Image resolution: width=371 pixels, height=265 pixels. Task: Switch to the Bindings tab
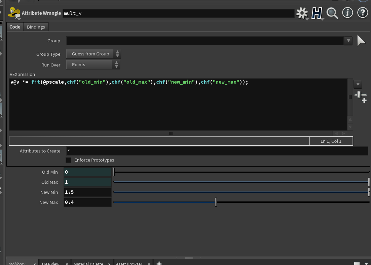click(x=36, y=27)
